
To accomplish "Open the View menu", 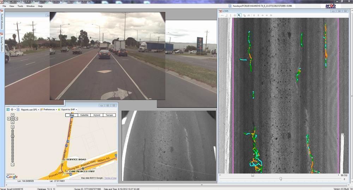I will 12,6.
